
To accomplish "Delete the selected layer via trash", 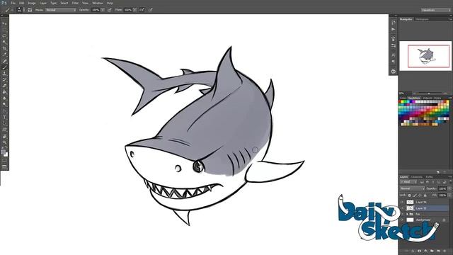I will (445, 251).
